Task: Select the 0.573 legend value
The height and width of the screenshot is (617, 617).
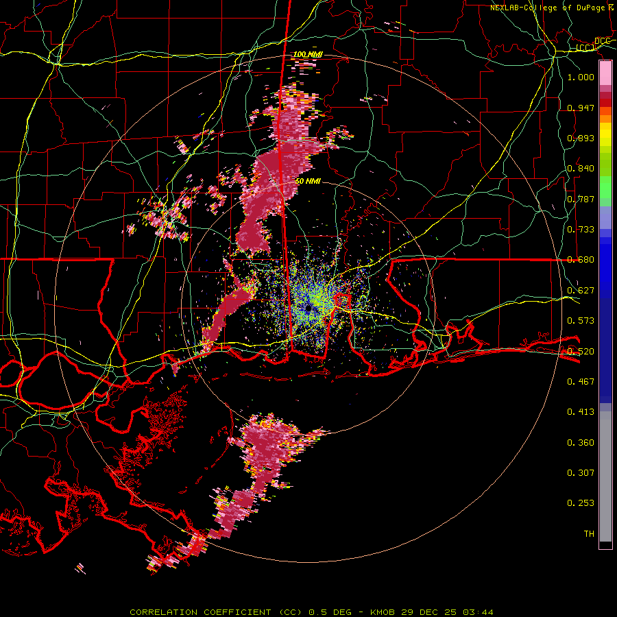Action: (581, 321)
